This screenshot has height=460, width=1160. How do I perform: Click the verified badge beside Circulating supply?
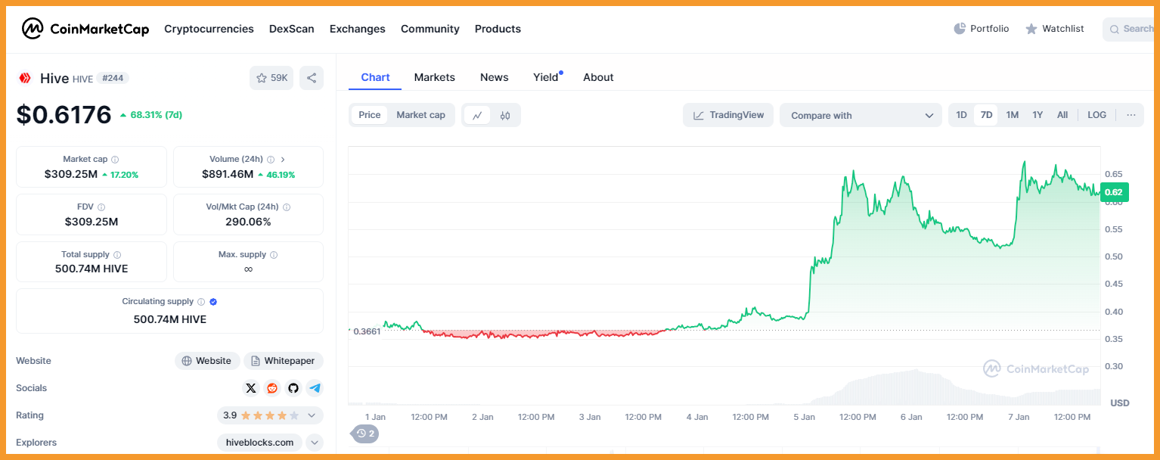coord(213,302)
